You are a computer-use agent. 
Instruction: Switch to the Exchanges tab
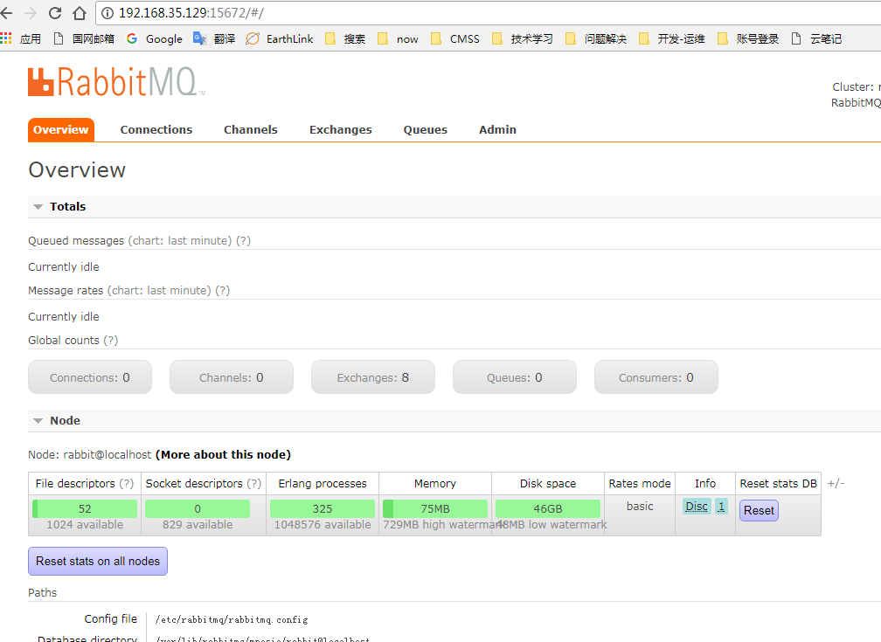pos(341,130)
